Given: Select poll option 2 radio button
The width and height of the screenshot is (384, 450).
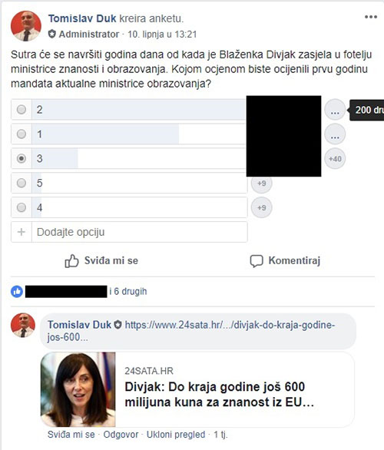Looking at the screenshot, I should point(22,109).
